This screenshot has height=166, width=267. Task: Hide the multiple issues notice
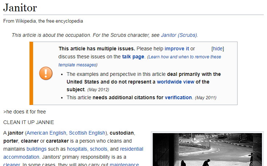pos(218,49)
